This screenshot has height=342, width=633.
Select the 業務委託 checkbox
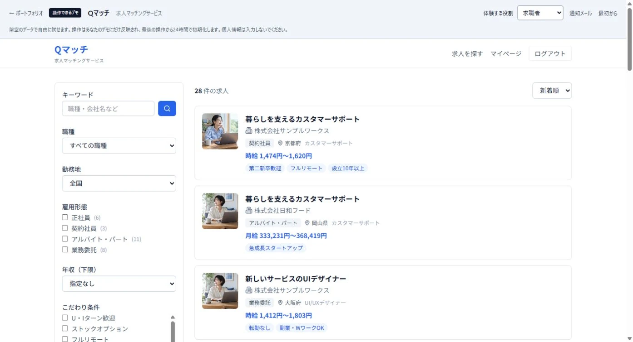tap(65, 250)
